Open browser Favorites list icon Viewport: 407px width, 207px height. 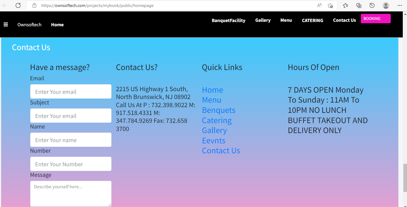pos(345,5)
